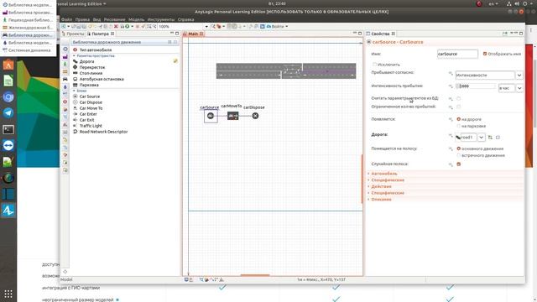Select the Traffic Light block

pyautogui.click(x=91, y=126)
